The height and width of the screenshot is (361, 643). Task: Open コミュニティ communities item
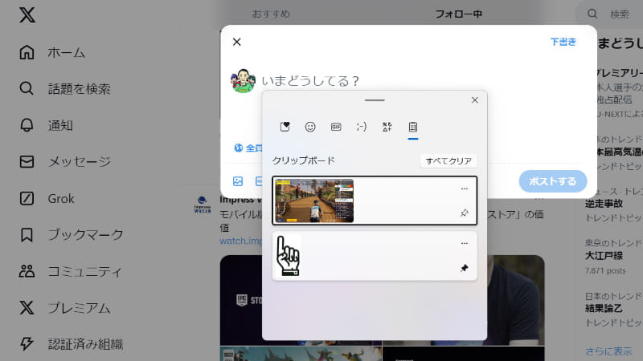coord(71,271)
